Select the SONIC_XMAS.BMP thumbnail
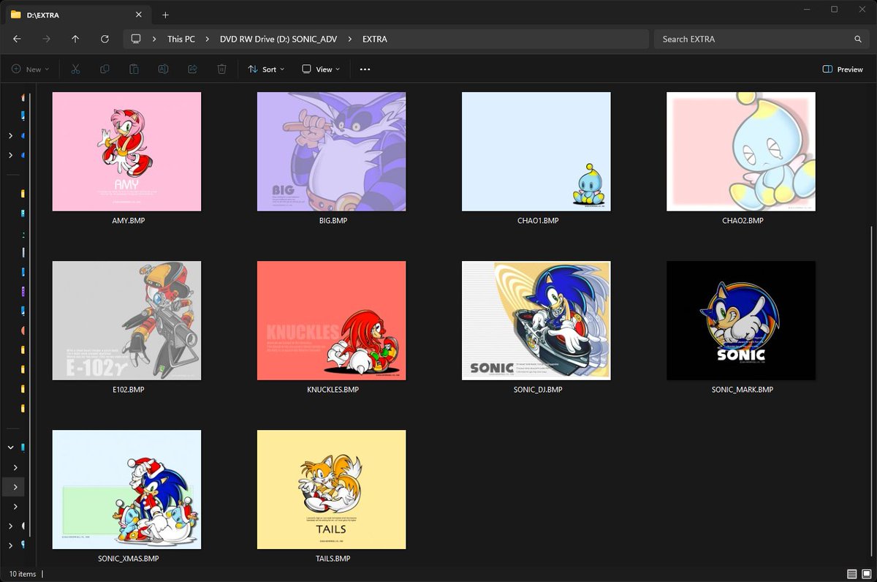This screenshot has height=582, width=877. 126,489
